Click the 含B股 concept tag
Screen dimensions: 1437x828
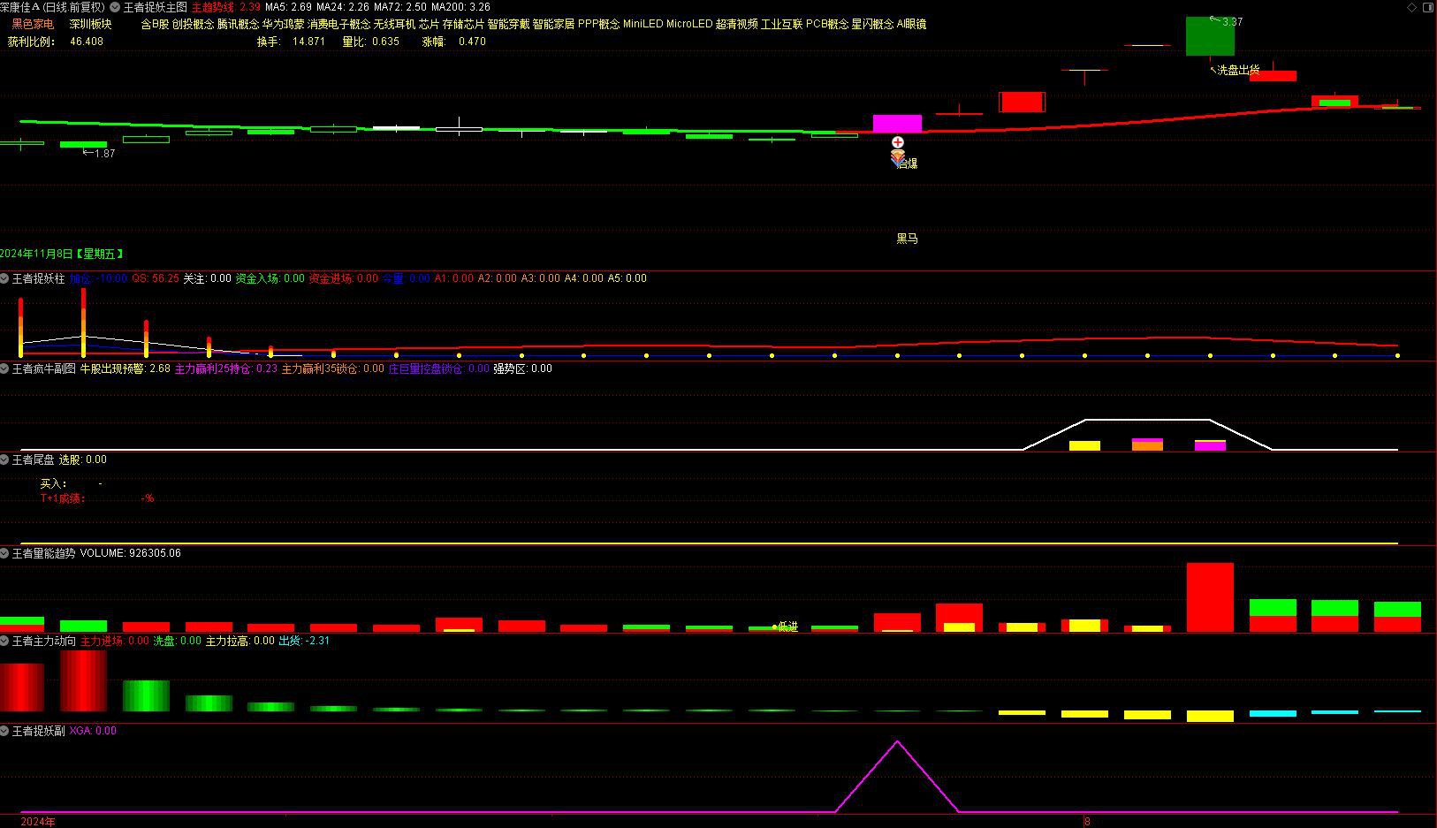tap(155, 25)
